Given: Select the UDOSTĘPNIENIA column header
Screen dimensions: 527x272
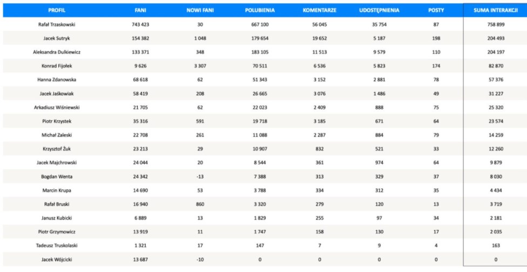Looking at the screenshot, I should pyautogui.click(x=379, y=10).
